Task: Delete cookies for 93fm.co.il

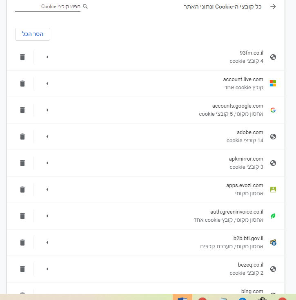Action: 22,57
